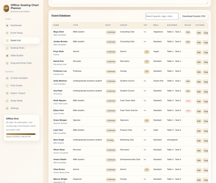Click "Halal" meal for Liam Osei
This screenshot has height=183, width=216.
click(x=156, y=130)
